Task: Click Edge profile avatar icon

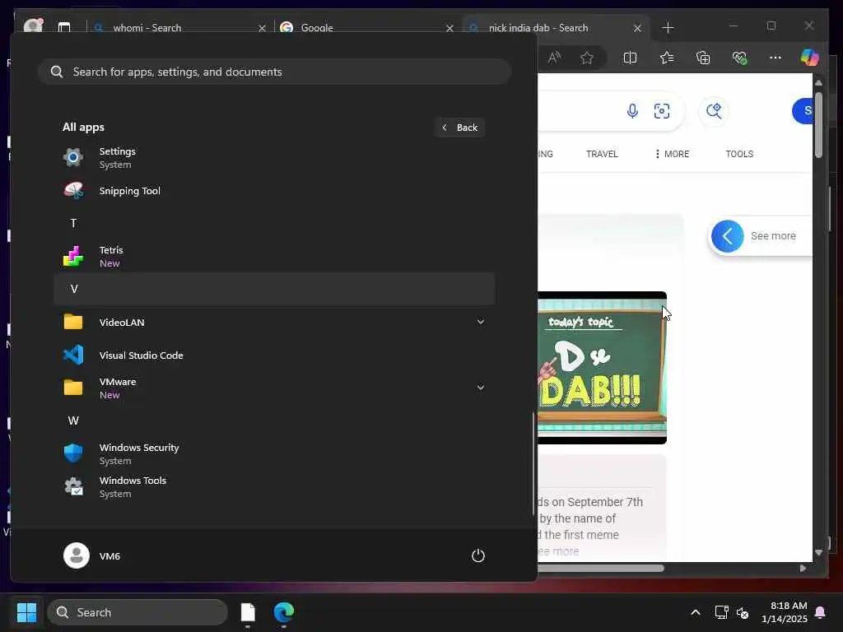Action: [33, 26]
